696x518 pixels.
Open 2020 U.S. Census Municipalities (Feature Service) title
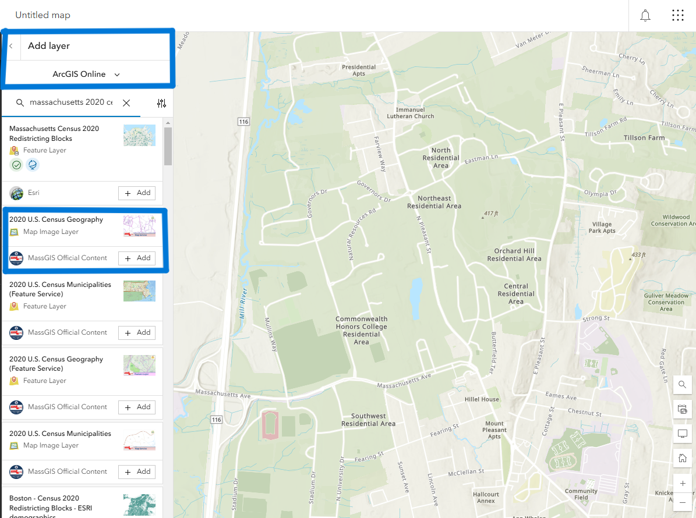click(61, 289)
